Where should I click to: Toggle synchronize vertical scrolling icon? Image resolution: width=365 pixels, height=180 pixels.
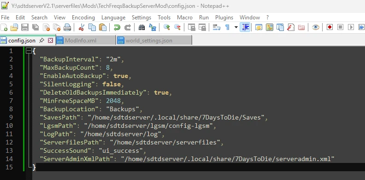[191, 27]
